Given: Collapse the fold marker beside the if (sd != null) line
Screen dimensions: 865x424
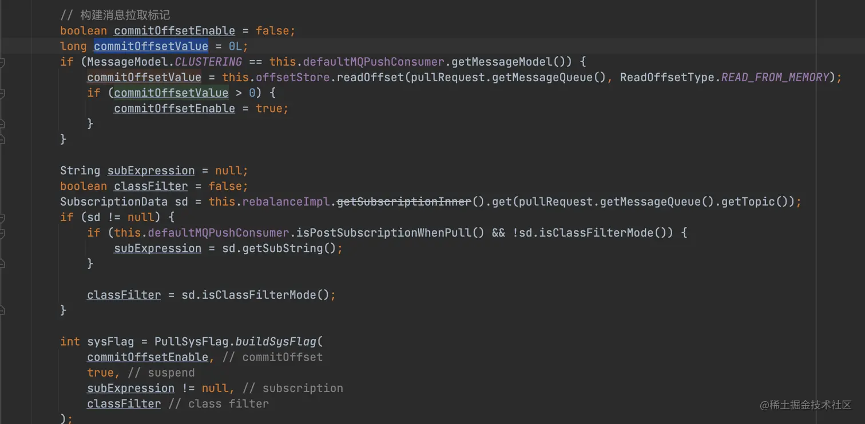Looking at the screenshot, I should [2, 217].
